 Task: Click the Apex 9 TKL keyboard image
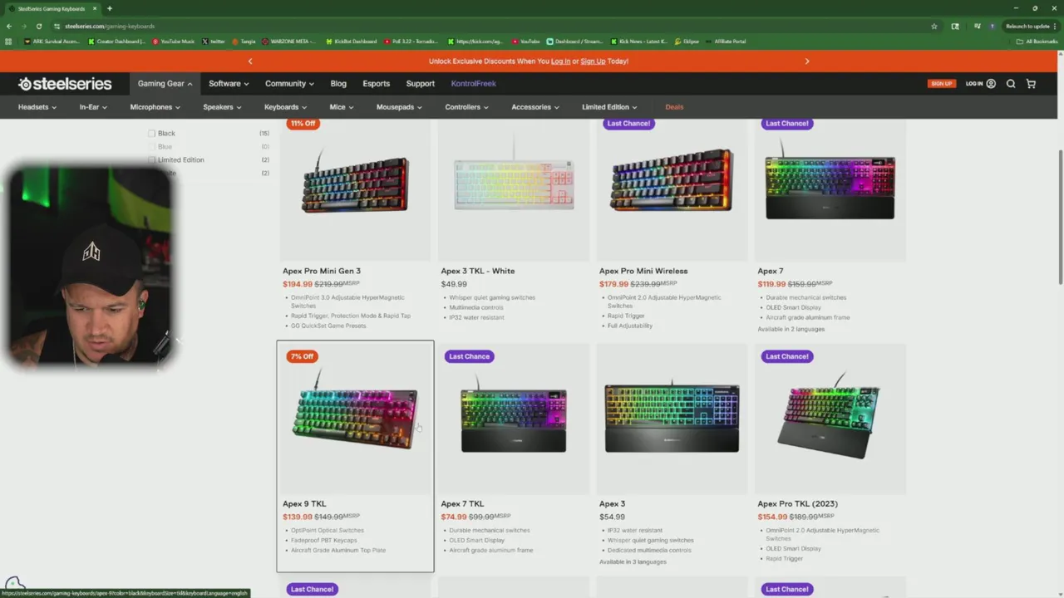coord(355,418)
